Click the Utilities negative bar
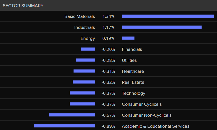 [85, 60]
